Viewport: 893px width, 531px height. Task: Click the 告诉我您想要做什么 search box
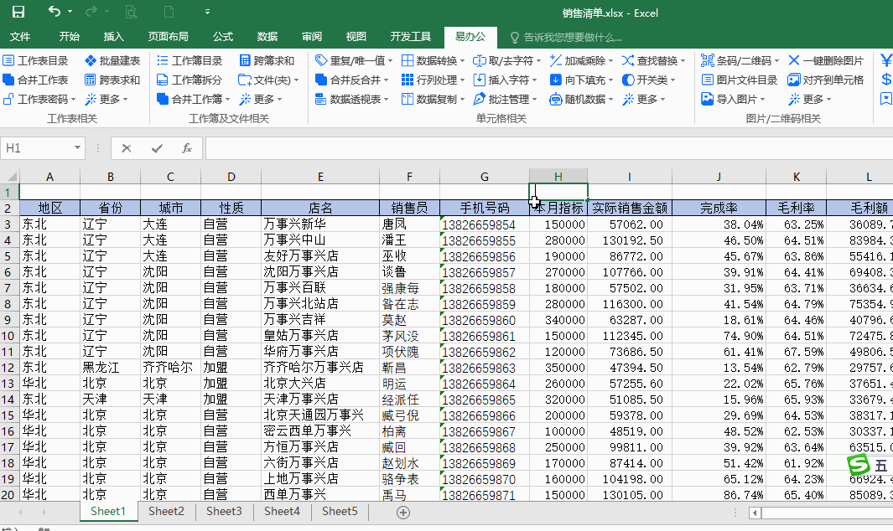coord(566,38)
